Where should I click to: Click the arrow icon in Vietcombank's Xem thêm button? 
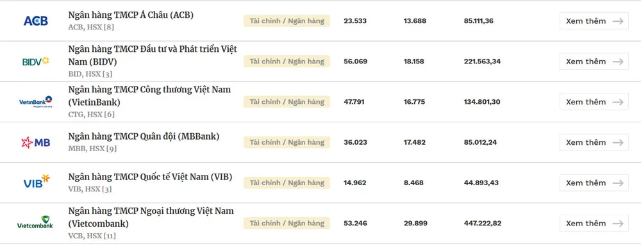point(618,224)
